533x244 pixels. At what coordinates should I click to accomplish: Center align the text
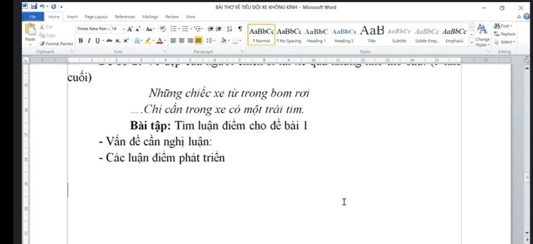182,41
